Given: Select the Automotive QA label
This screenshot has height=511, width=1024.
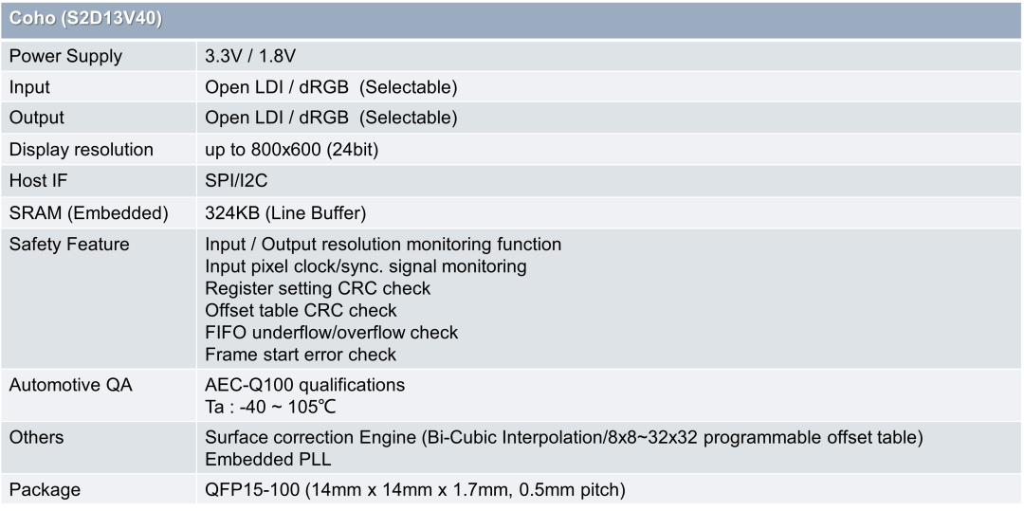Looking at the screenshot, I should [x=71, y=385].
